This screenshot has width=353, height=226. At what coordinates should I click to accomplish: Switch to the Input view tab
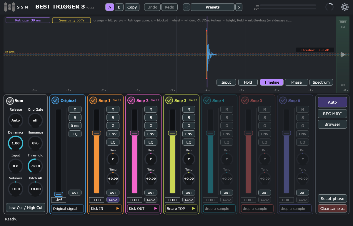[226, 82]
